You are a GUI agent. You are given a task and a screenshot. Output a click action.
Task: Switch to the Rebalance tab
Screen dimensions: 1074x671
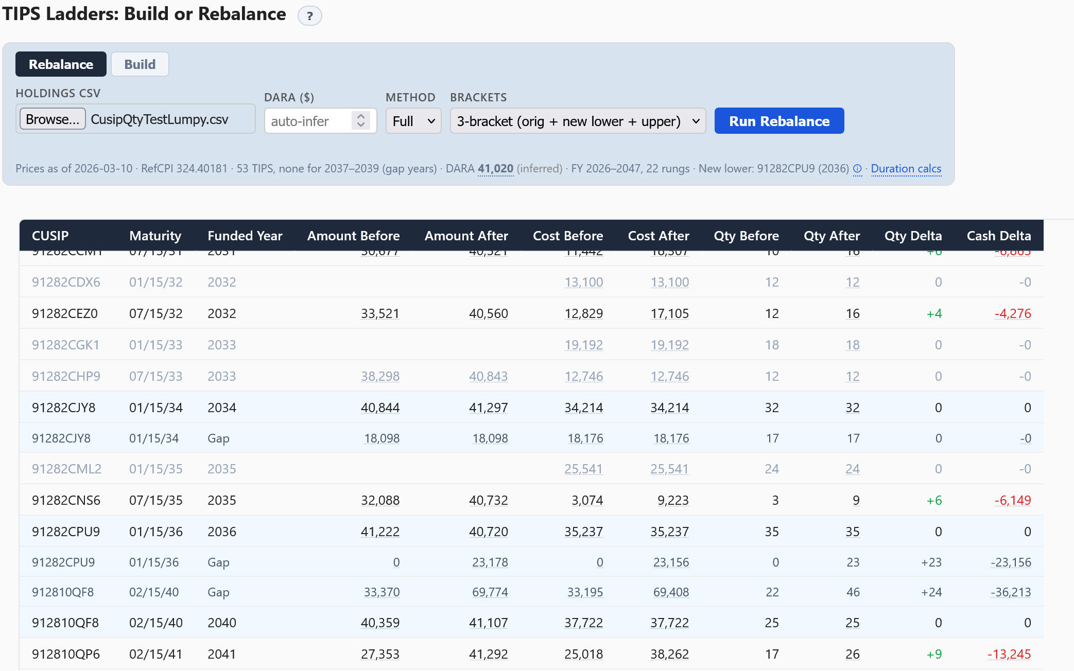coord(61,64)
